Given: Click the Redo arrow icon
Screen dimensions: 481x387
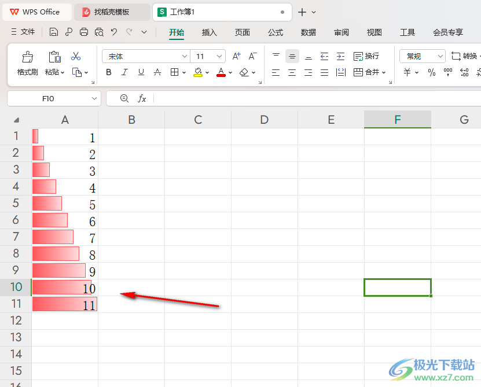Looking at the screenshot, I should [129, 32].
